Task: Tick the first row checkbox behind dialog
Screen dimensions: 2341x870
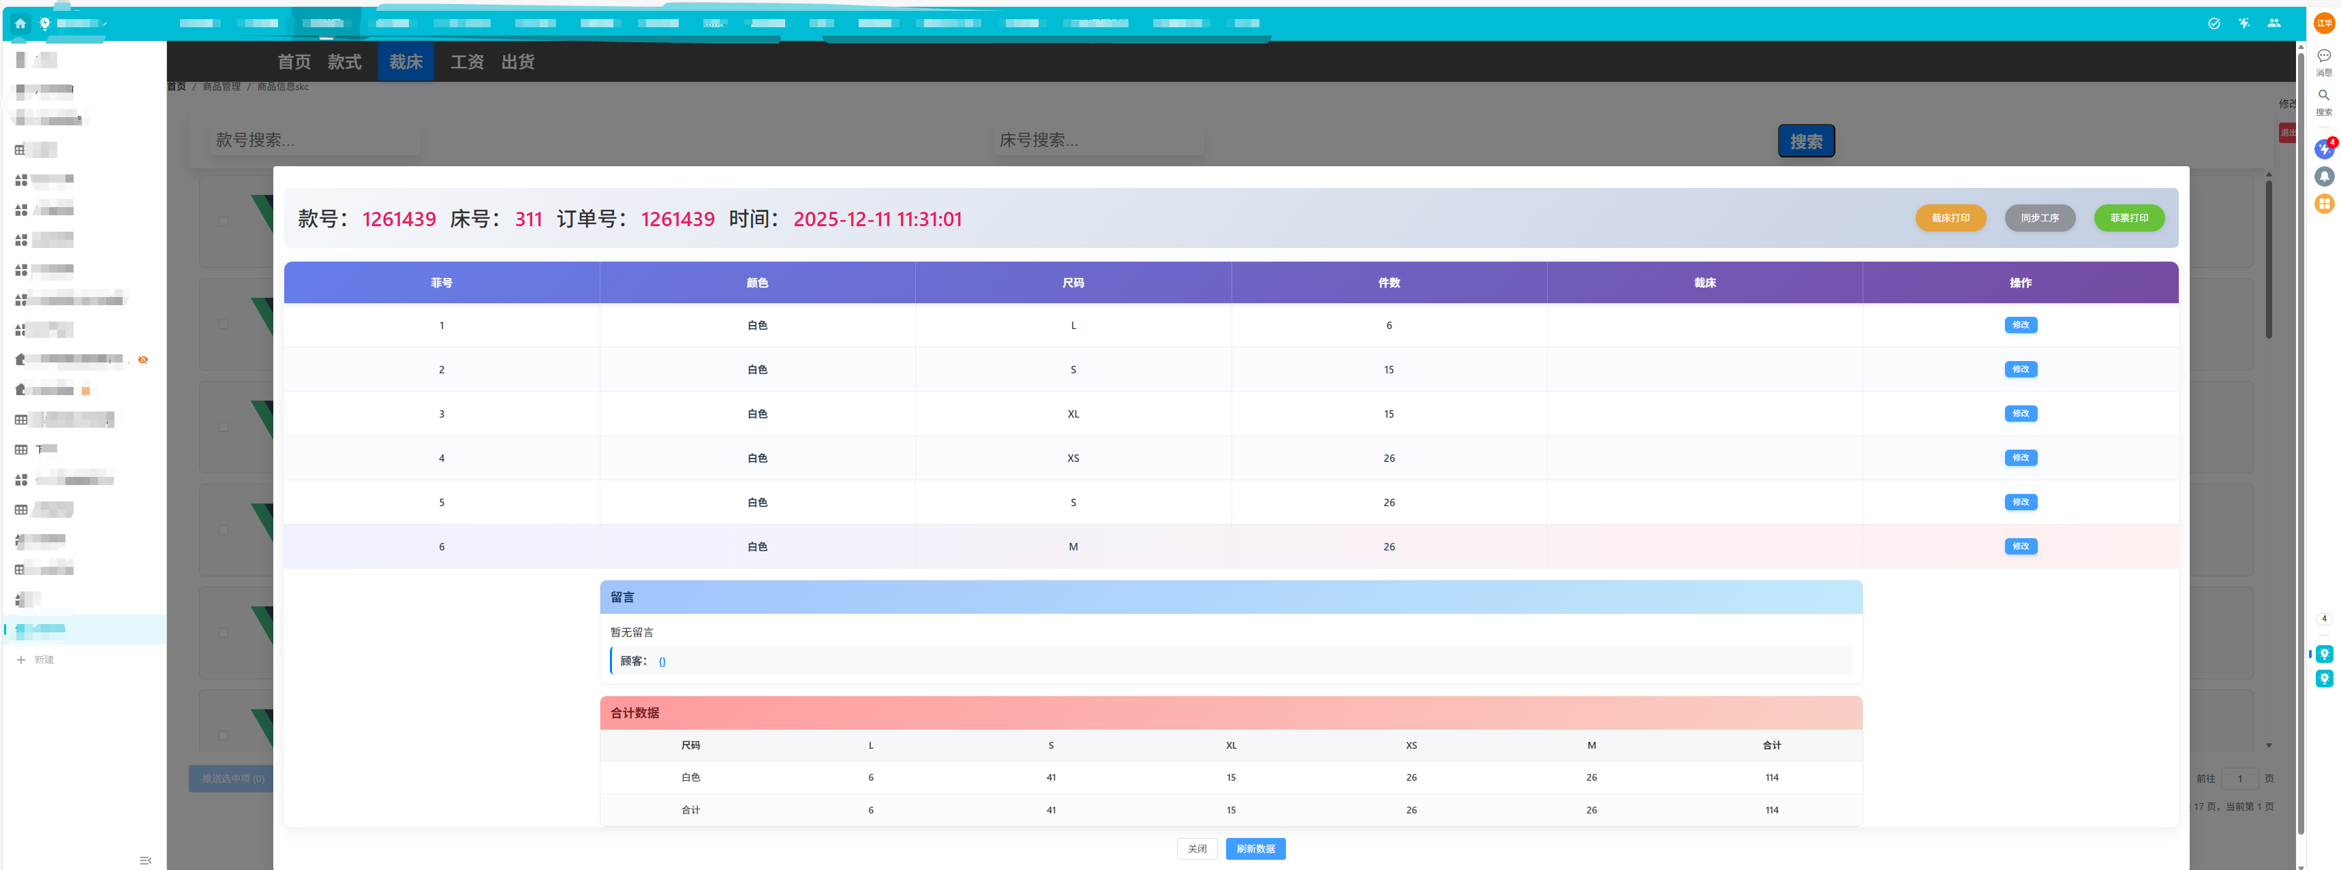Action: tap(224, 221)
